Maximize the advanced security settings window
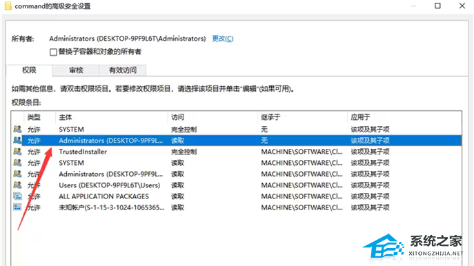 pos(437,6)
